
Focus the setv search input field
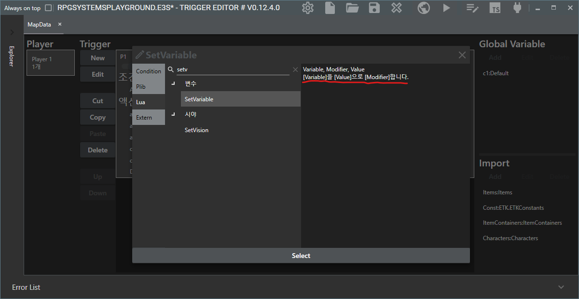[233, 69]
